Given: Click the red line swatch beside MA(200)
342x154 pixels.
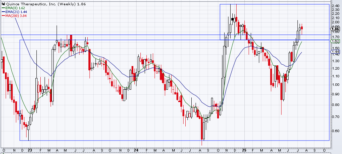Looking at the screenshot, I should (3, 16).
